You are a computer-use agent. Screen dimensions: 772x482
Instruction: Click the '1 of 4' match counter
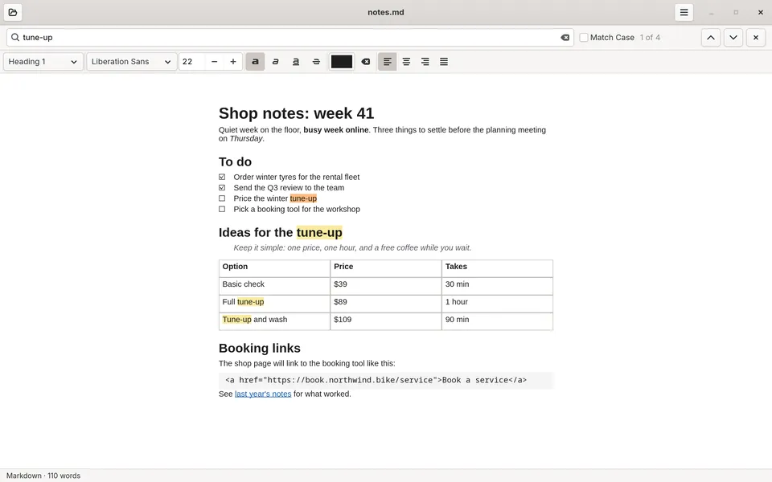[650, 38]
